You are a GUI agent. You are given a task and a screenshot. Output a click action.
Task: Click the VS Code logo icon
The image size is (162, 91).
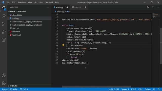tap(3, 2)
